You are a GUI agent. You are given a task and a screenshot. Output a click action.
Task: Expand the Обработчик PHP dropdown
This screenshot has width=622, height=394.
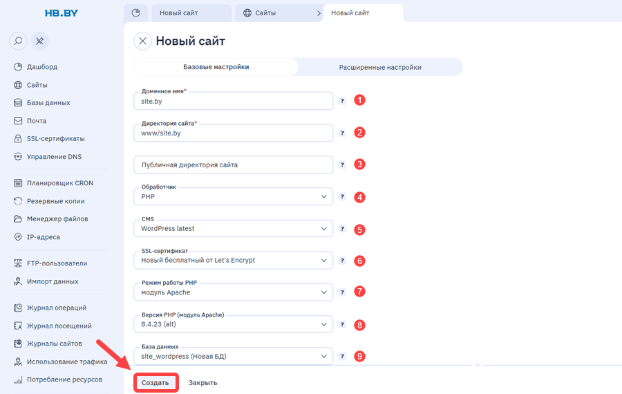234,196
